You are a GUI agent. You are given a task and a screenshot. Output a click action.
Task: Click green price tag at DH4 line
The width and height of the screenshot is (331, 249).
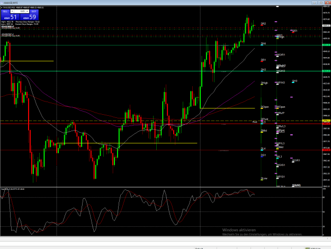(326, 45)
